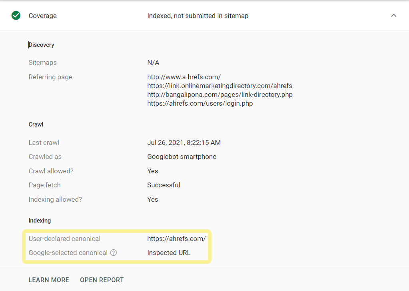Click the help icon beside Google-selected canonical
This screenshot has width=409, height=291.
click(x=114, y=253)
